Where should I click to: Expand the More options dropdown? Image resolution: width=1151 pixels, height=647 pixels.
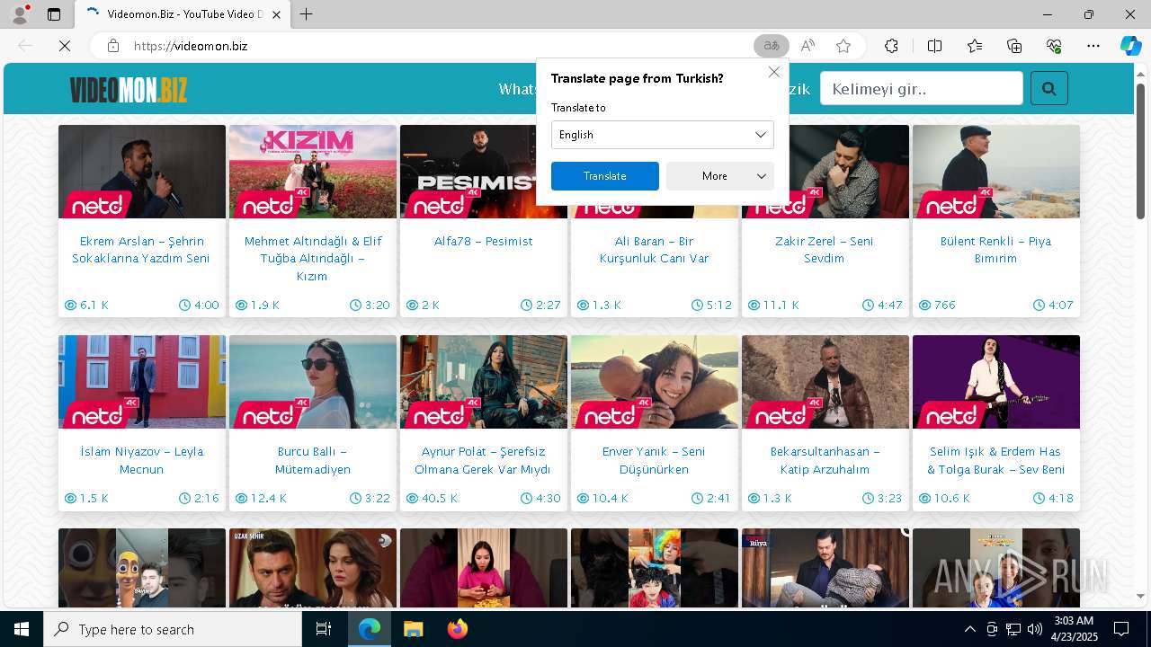tap(720, 176)
